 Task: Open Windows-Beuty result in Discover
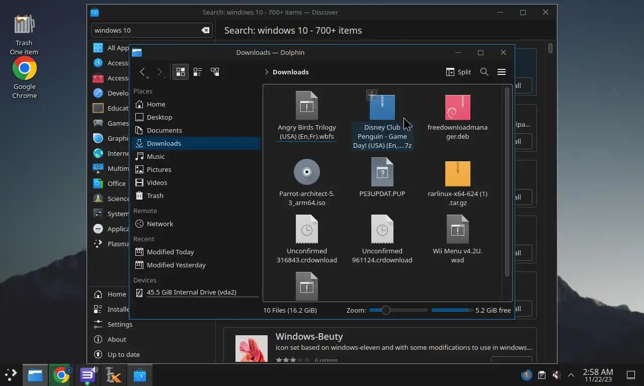click(380, 345)
